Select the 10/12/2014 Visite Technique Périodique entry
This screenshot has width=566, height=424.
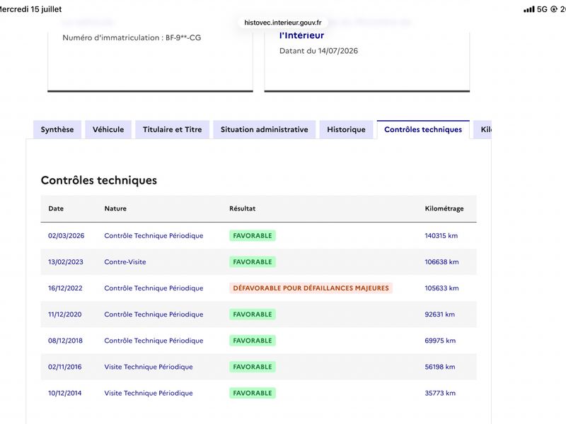coord(258,393)
